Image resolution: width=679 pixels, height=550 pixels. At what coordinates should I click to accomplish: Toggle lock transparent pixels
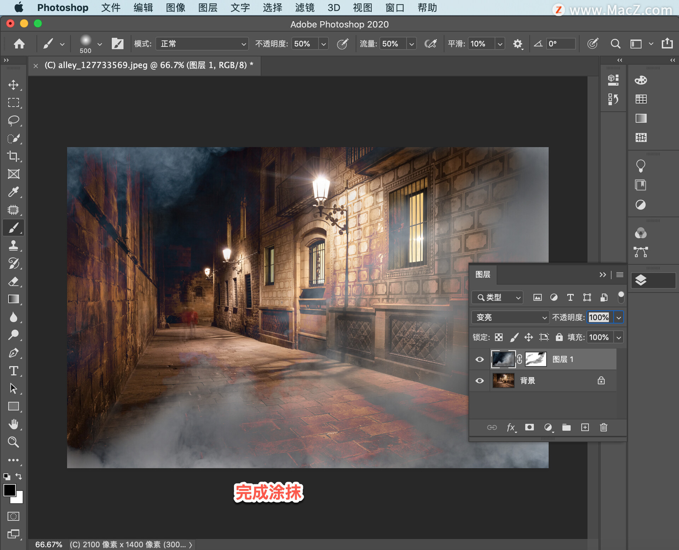(499, 337)
